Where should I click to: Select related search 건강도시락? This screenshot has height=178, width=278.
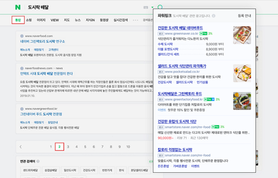tap(89, 170)
